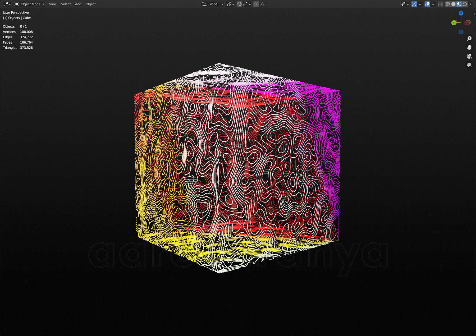The height and width of the screenshot is (336, 476).
Task: Switch to Solid viewport shading
Action: (453, 4)
